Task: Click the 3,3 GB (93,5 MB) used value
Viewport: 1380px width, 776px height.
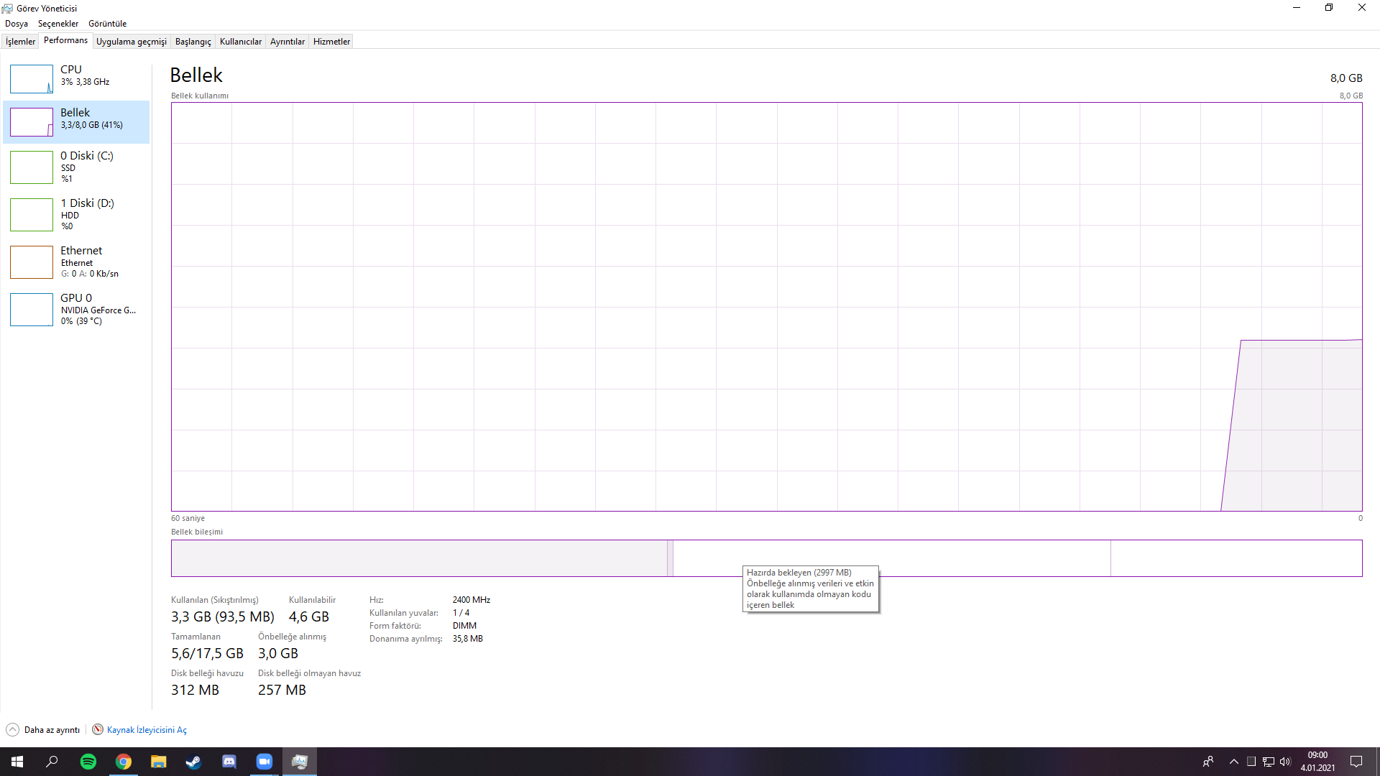Action: pos(223,616)
